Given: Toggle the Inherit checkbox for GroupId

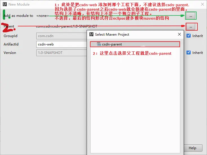Looking at the screenshot, I should 188,36.
